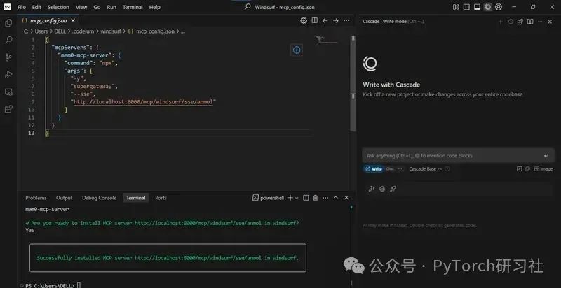
Task: Open the Remote Explorer view
Action: click(x=8, y=92)
